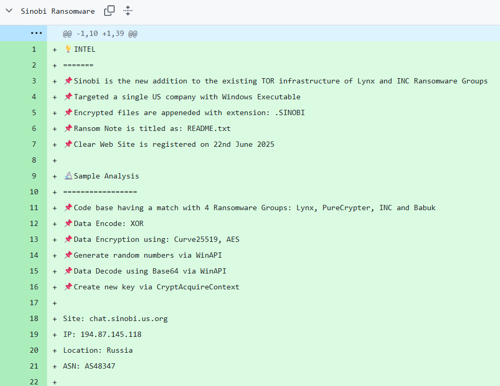Copy the Sinobi Ransomware file path
The width and height of the screenshot is (500, 386).
pos(109,11)
